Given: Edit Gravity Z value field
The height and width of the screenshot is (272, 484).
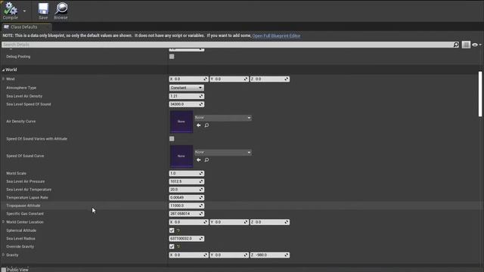Looking at the screenshot, I should tap(270, 255).
